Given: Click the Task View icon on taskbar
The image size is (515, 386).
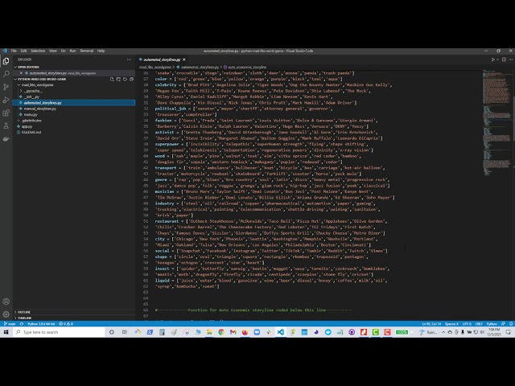Looking at the screenshot, I should click(125, 332).
